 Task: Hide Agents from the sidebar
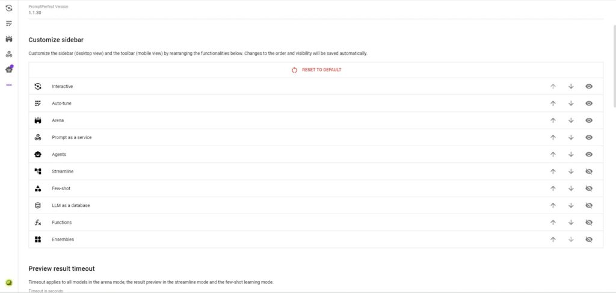[x=589, y=155]
